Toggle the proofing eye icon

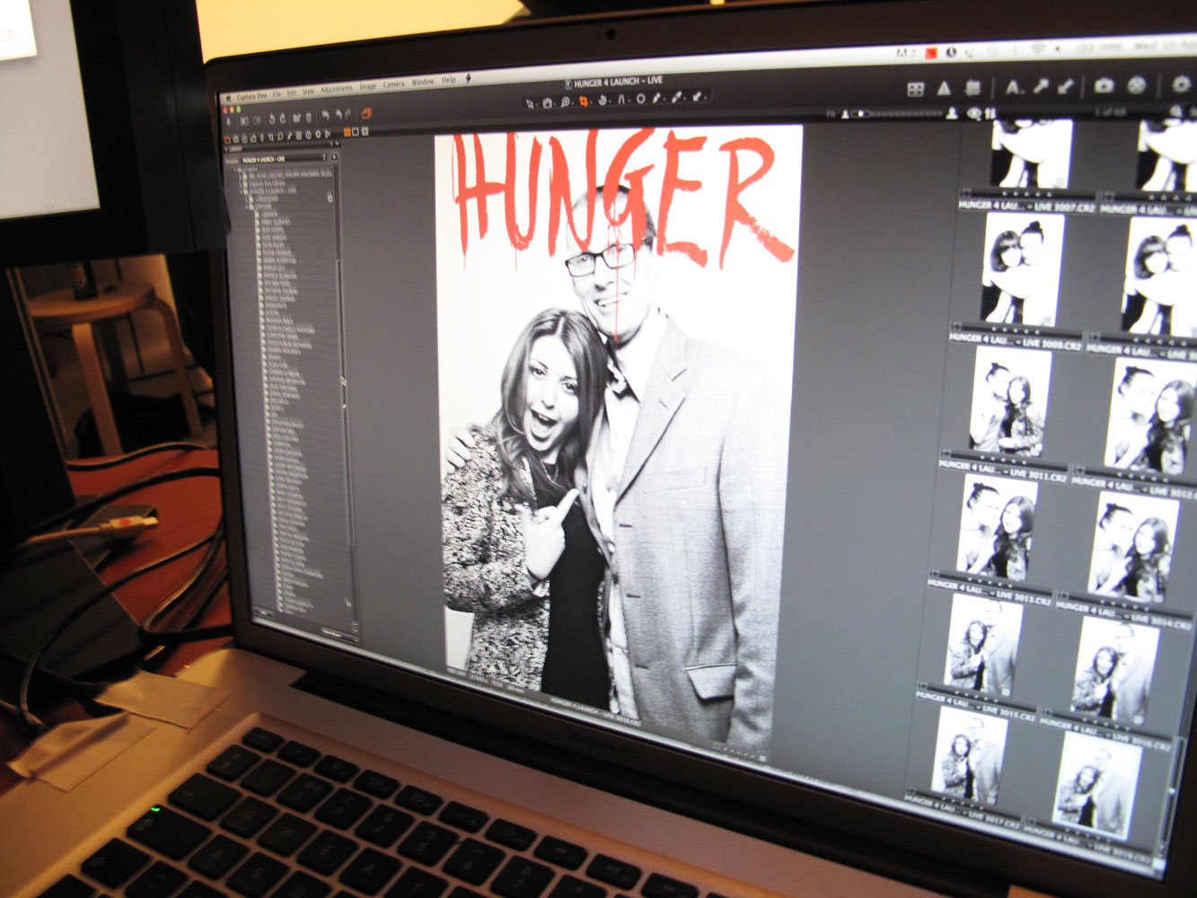pos(973,114)
